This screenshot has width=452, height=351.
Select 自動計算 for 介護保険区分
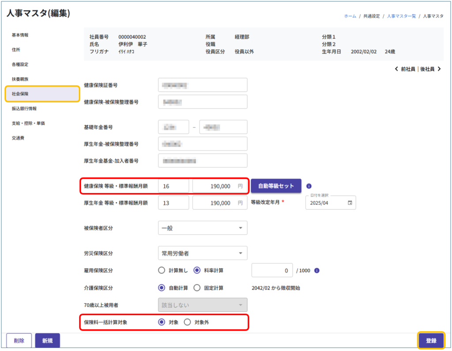click(x=162, y=288)
